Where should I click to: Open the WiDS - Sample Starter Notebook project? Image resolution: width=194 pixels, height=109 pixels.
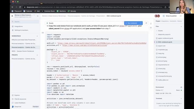tap(23, 51)
